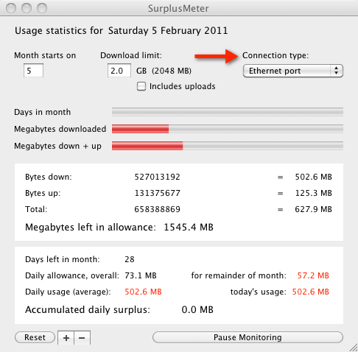Open the Connection type dropdown showing Ethernet port

point(293,71)
